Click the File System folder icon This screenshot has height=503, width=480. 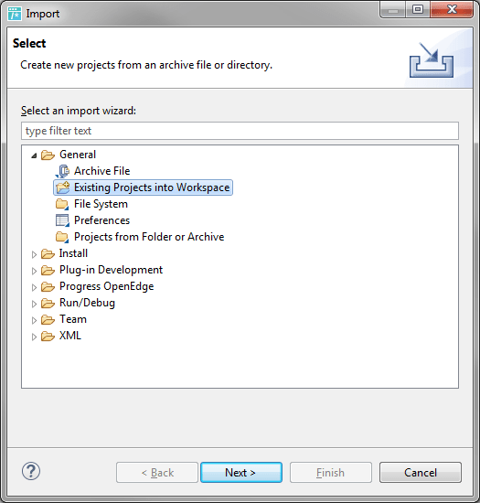click(x=62, y=204)
